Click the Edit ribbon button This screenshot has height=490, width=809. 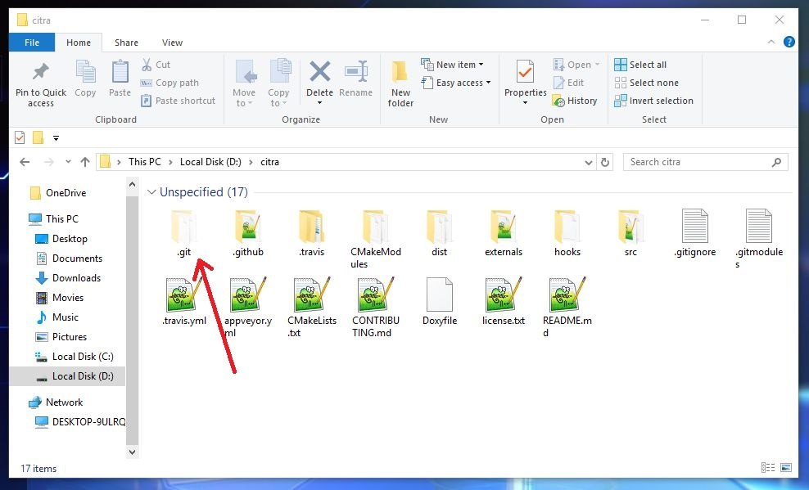click(568, 83)
